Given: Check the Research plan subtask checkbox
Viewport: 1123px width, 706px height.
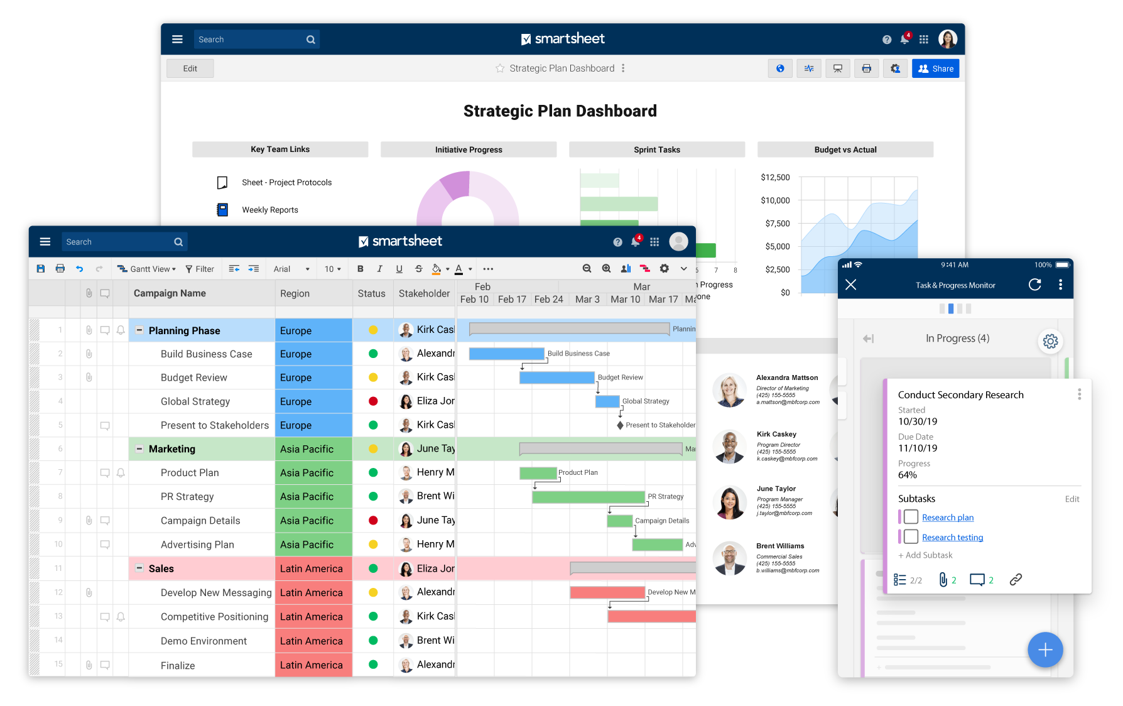Looking at the screenshot, I should [910, 516].
